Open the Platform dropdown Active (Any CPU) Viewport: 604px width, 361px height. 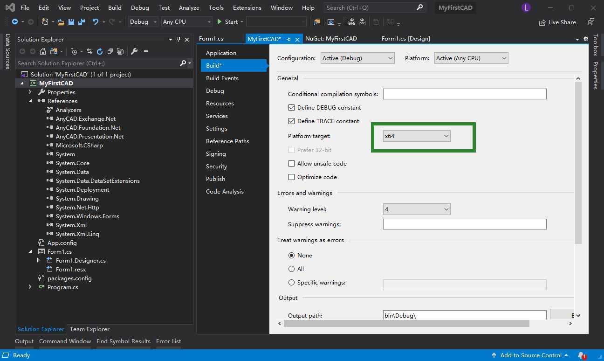471,58
